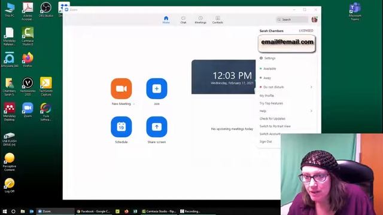Launch Firefox from the desktop
This screenshot has width=383, height=215.
[28, 60]
